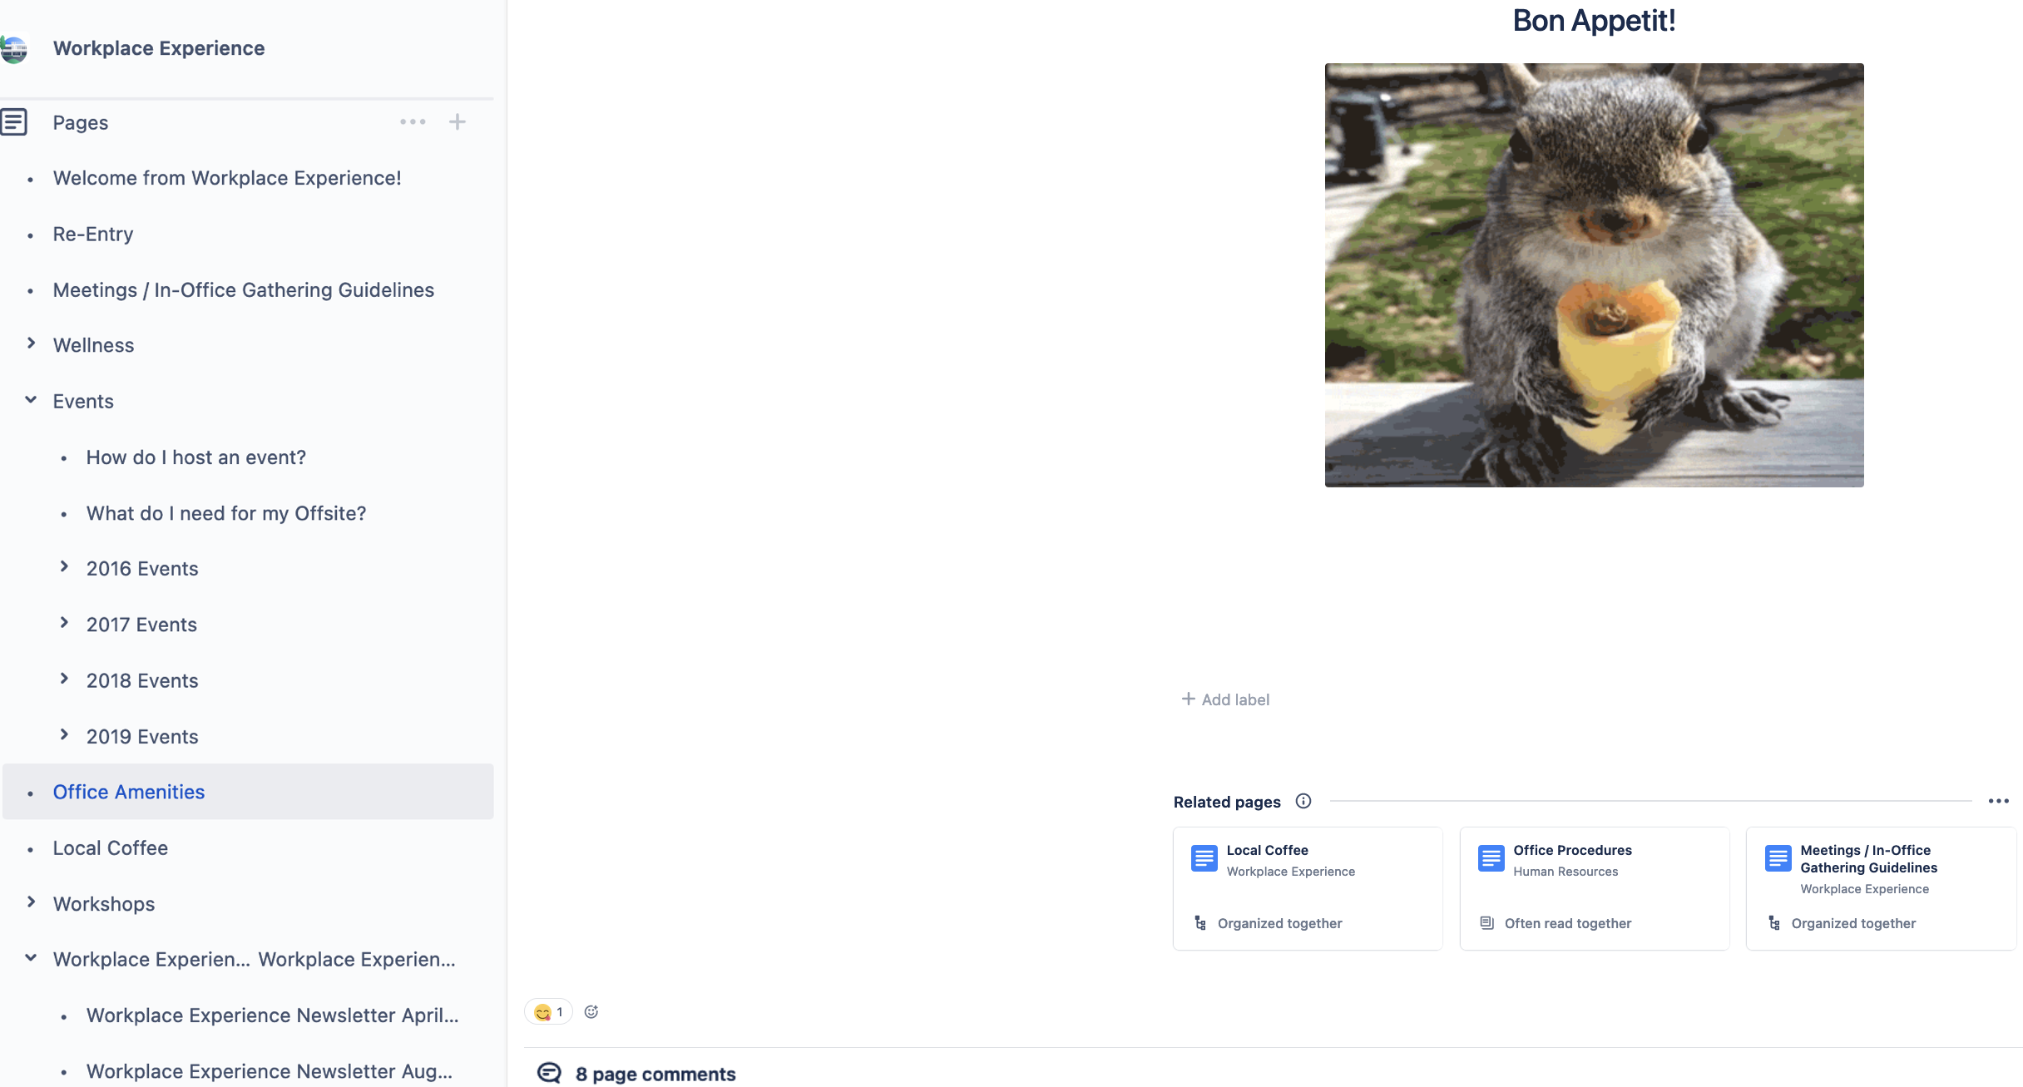Screen dimensions: 2023x1087
Task: Toggle collapse the Events section
Action: 29,400
